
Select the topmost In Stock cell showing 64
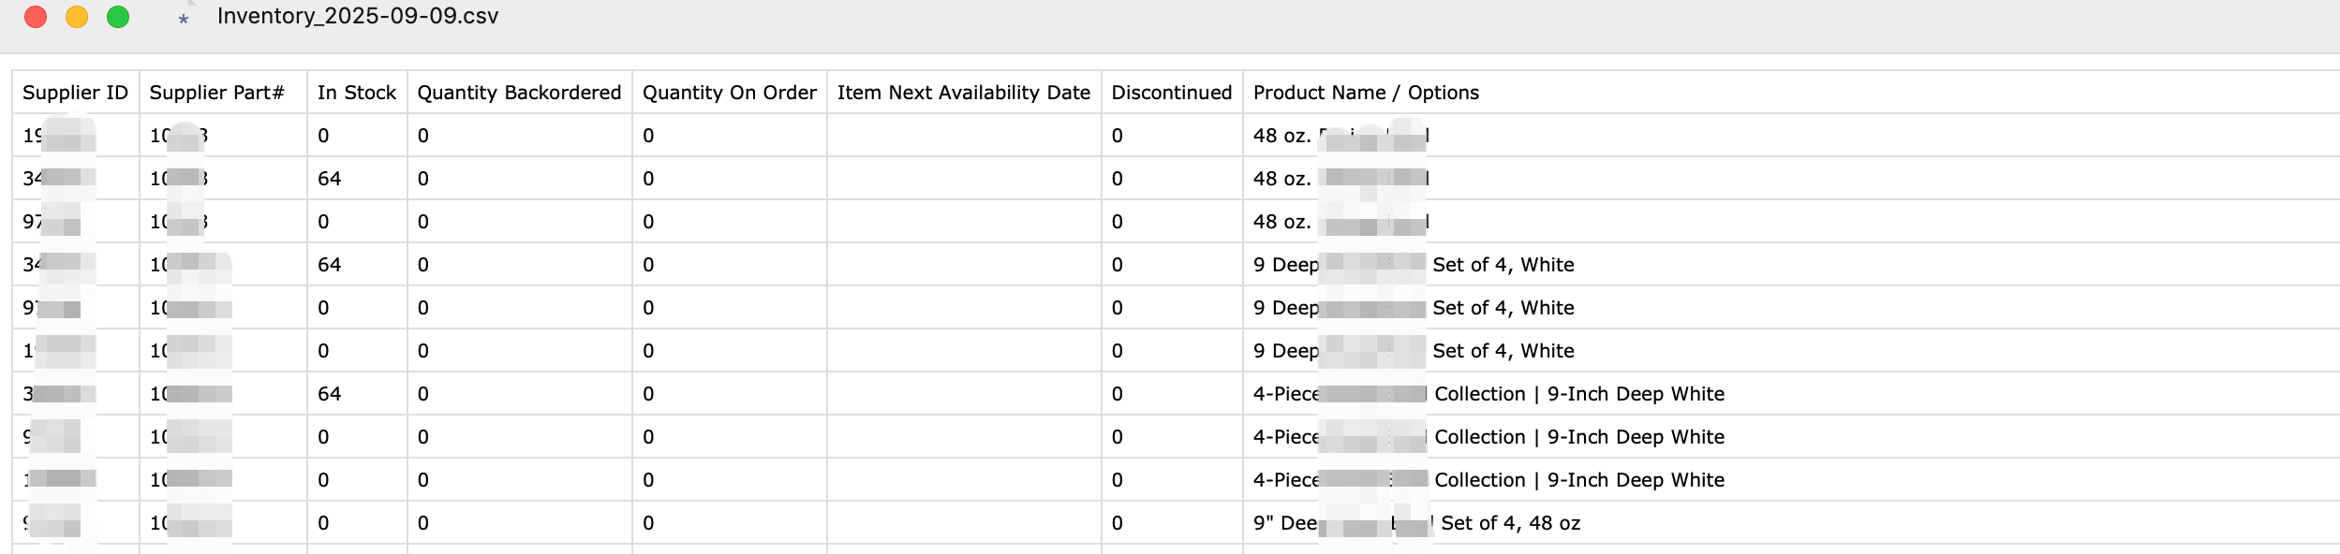tap(330, 179)
